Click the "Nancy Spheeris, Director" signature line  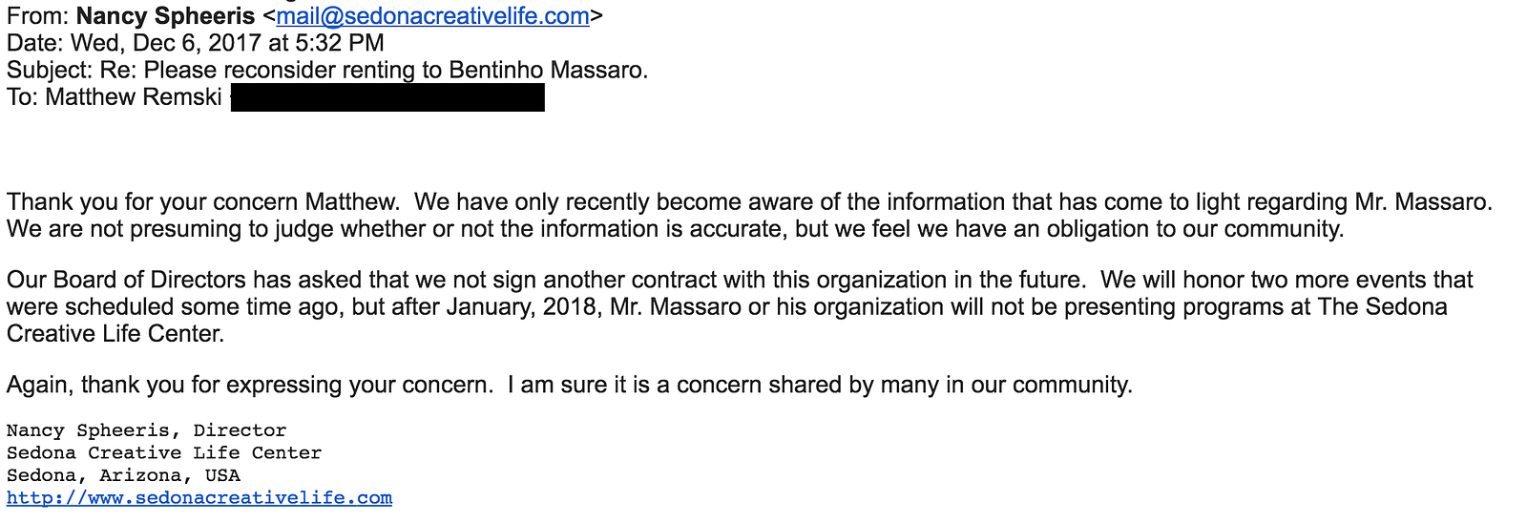(146, 430)
